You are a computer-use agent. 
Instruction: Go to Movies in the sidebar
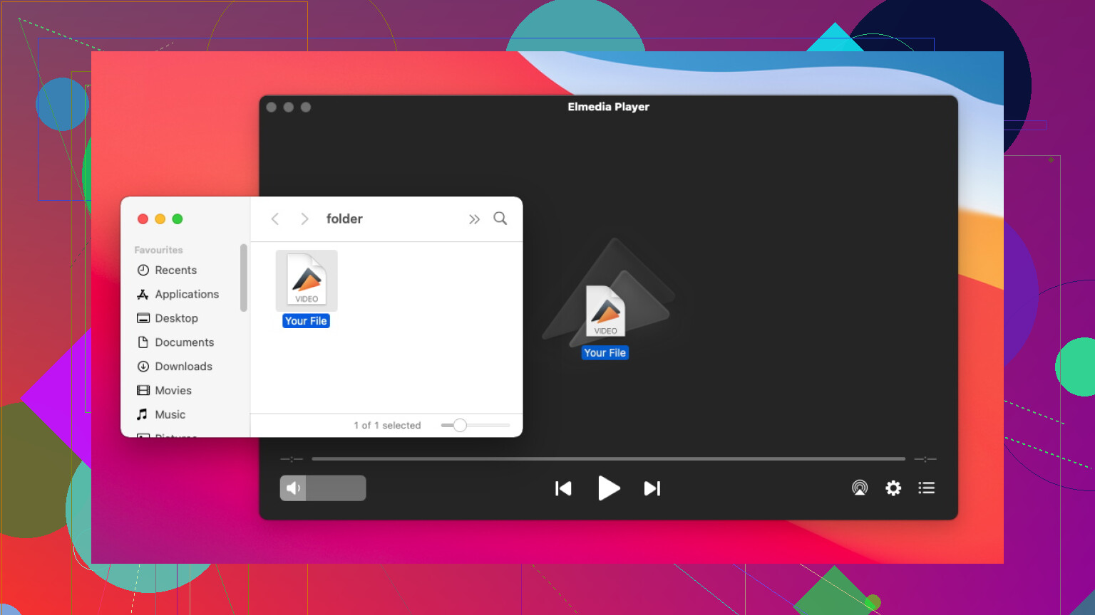[x=173, y=391]
